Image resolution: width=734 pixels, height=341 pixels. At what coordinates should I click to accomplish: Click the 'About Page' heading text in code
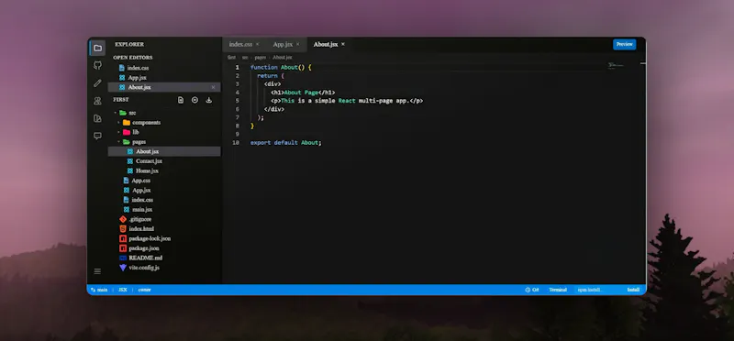click(301, 93)
